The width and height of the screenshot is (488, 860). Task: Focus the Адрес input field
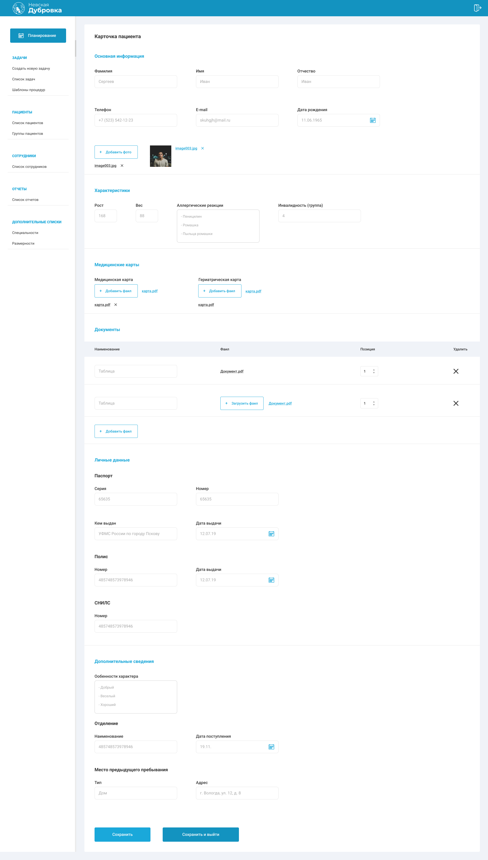[x=237, y=793]
